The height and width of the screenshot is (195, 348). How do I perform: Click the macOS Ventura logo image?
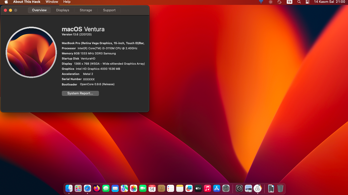(x=31, y=52)
